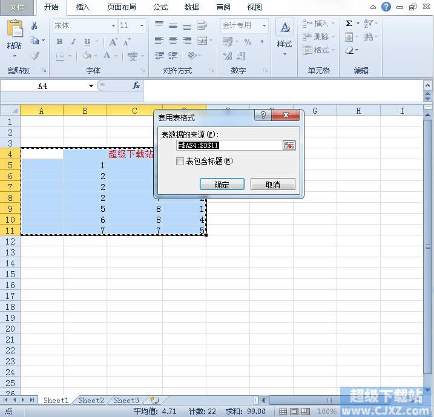Open the Sheet3 worksheet tab
The image size is (434, 417).
click(127, 401)
